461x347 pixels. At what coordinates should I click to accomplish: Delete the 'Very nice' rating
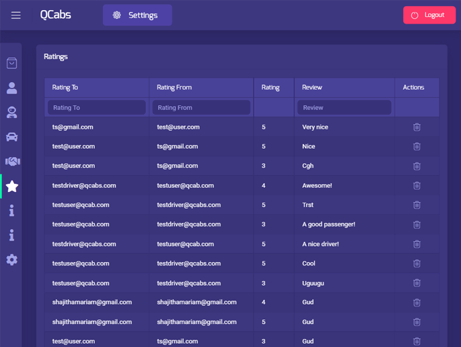pos(417,127)
